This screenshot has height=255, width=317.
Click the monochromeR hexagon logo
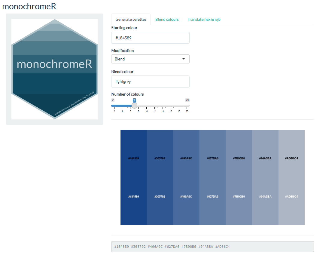55,69
